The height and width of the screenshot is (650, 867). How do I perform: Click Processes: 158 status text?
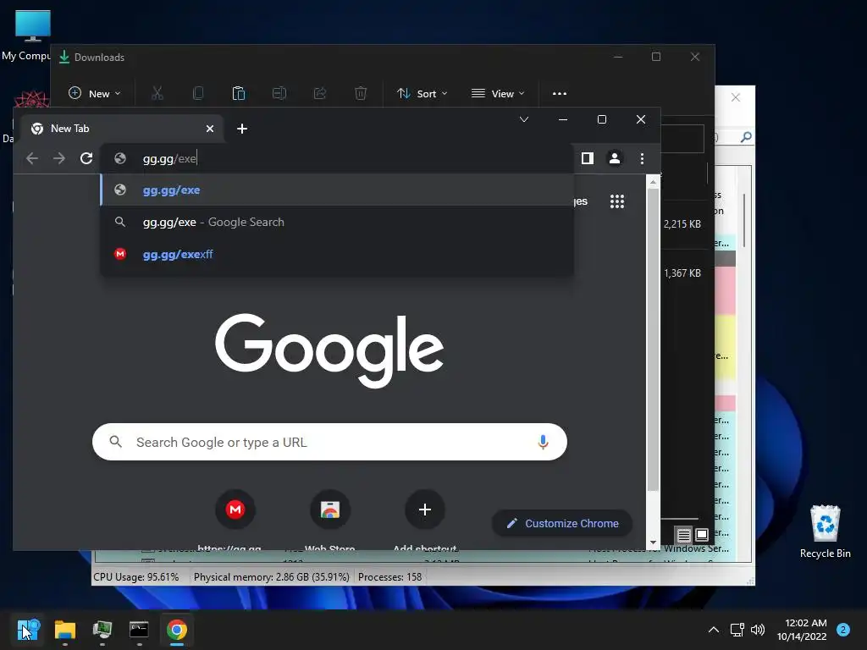pyautogui.click(x=389, y=577)
